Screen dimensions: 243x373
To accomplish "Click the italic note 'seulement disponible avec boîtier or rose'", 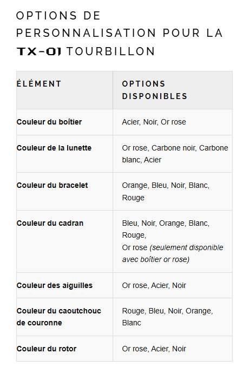I will (x=173, y=253).
